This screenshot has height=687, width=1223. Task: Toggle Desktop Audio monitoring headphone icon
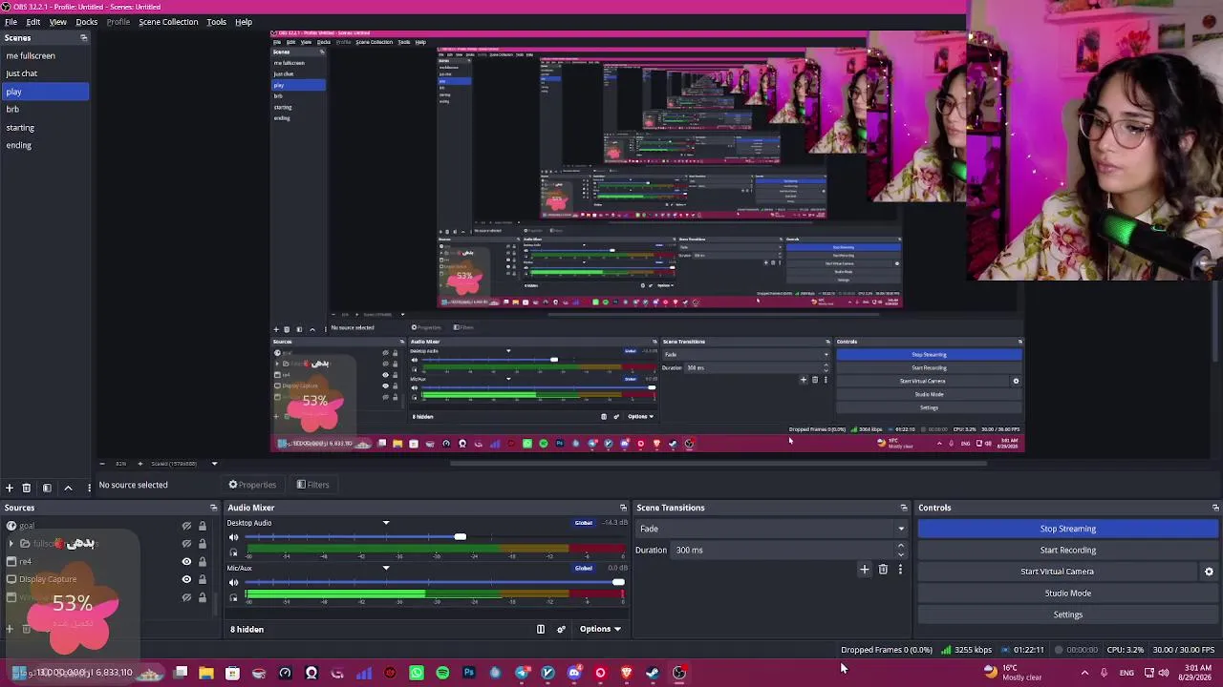[x=233, y=552]
